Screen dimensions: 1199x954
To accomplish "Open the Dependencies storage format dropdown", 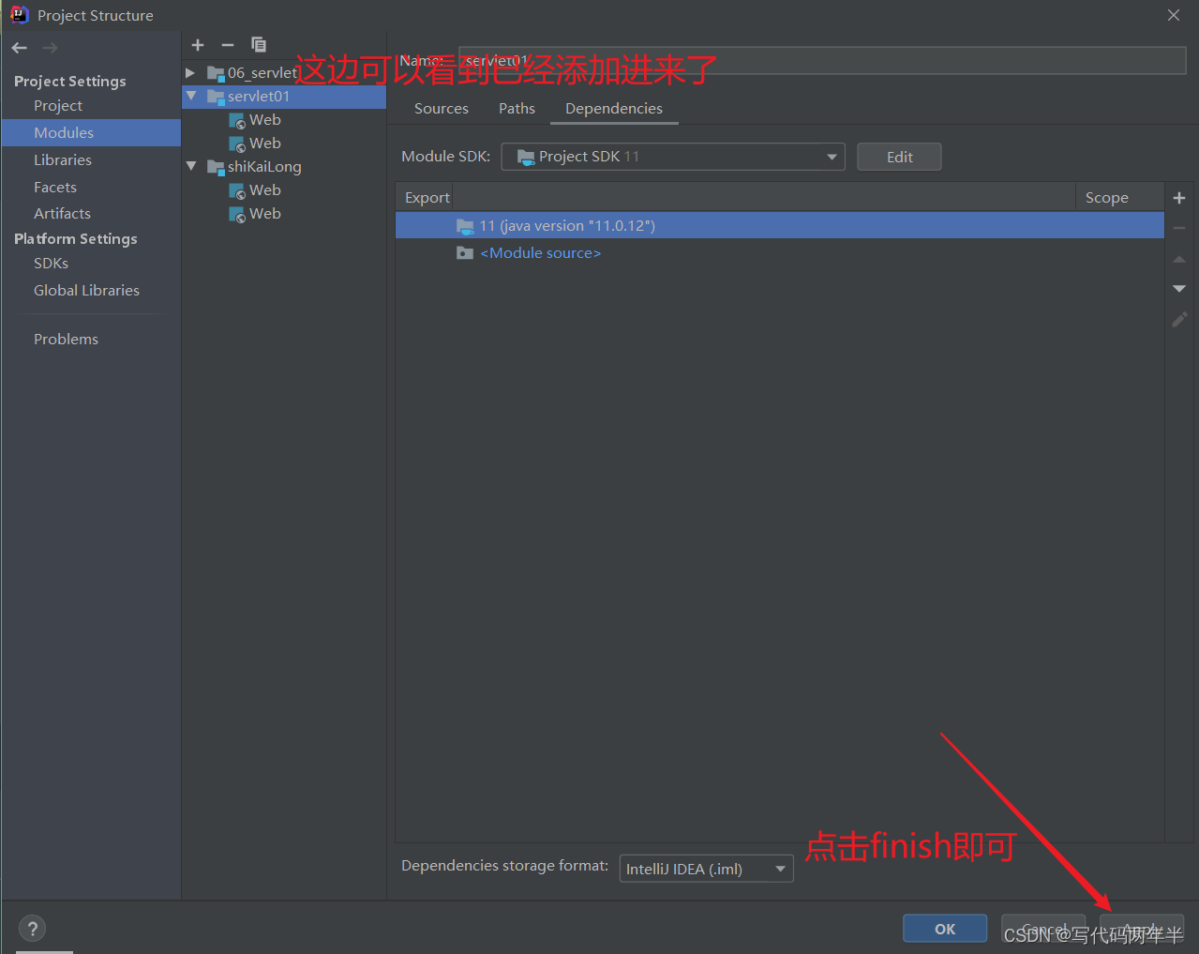I will click(706, 869).
